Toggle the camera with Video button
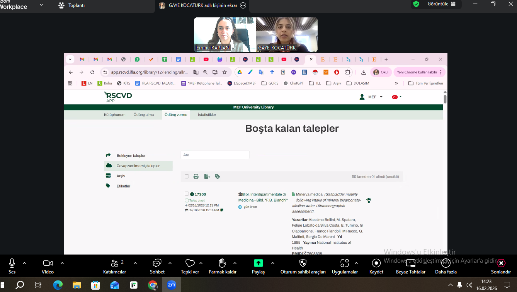Screen dimensions: 517x292 coord(48,266)
